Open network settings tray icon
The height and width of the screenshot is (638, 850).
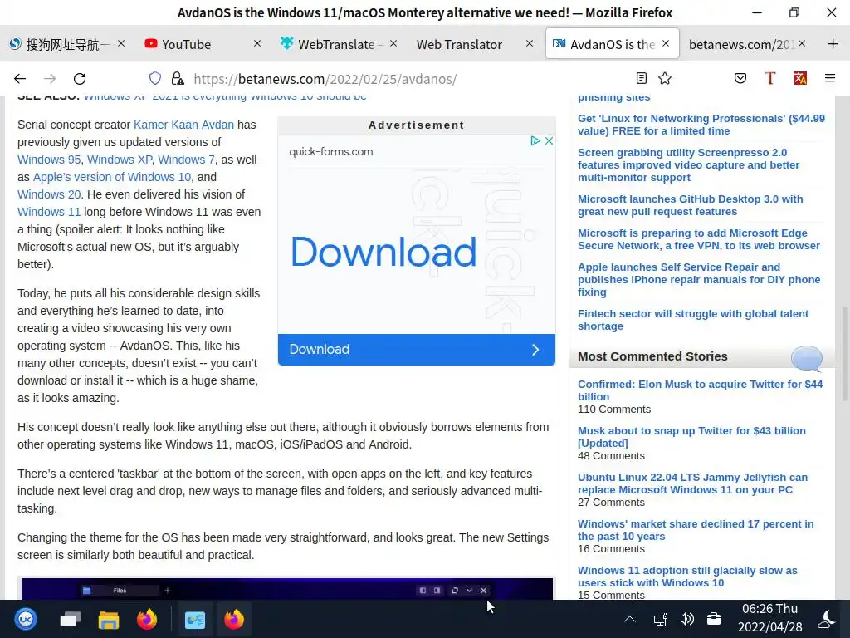(x=660, y=619)
